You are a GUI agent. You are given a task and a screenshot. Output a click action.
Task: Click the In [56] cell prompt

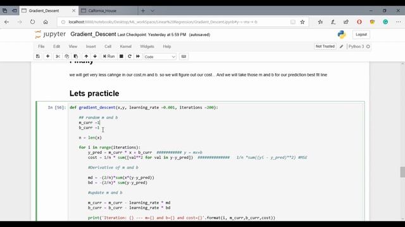pyautogui.click(x=57, y=108)
